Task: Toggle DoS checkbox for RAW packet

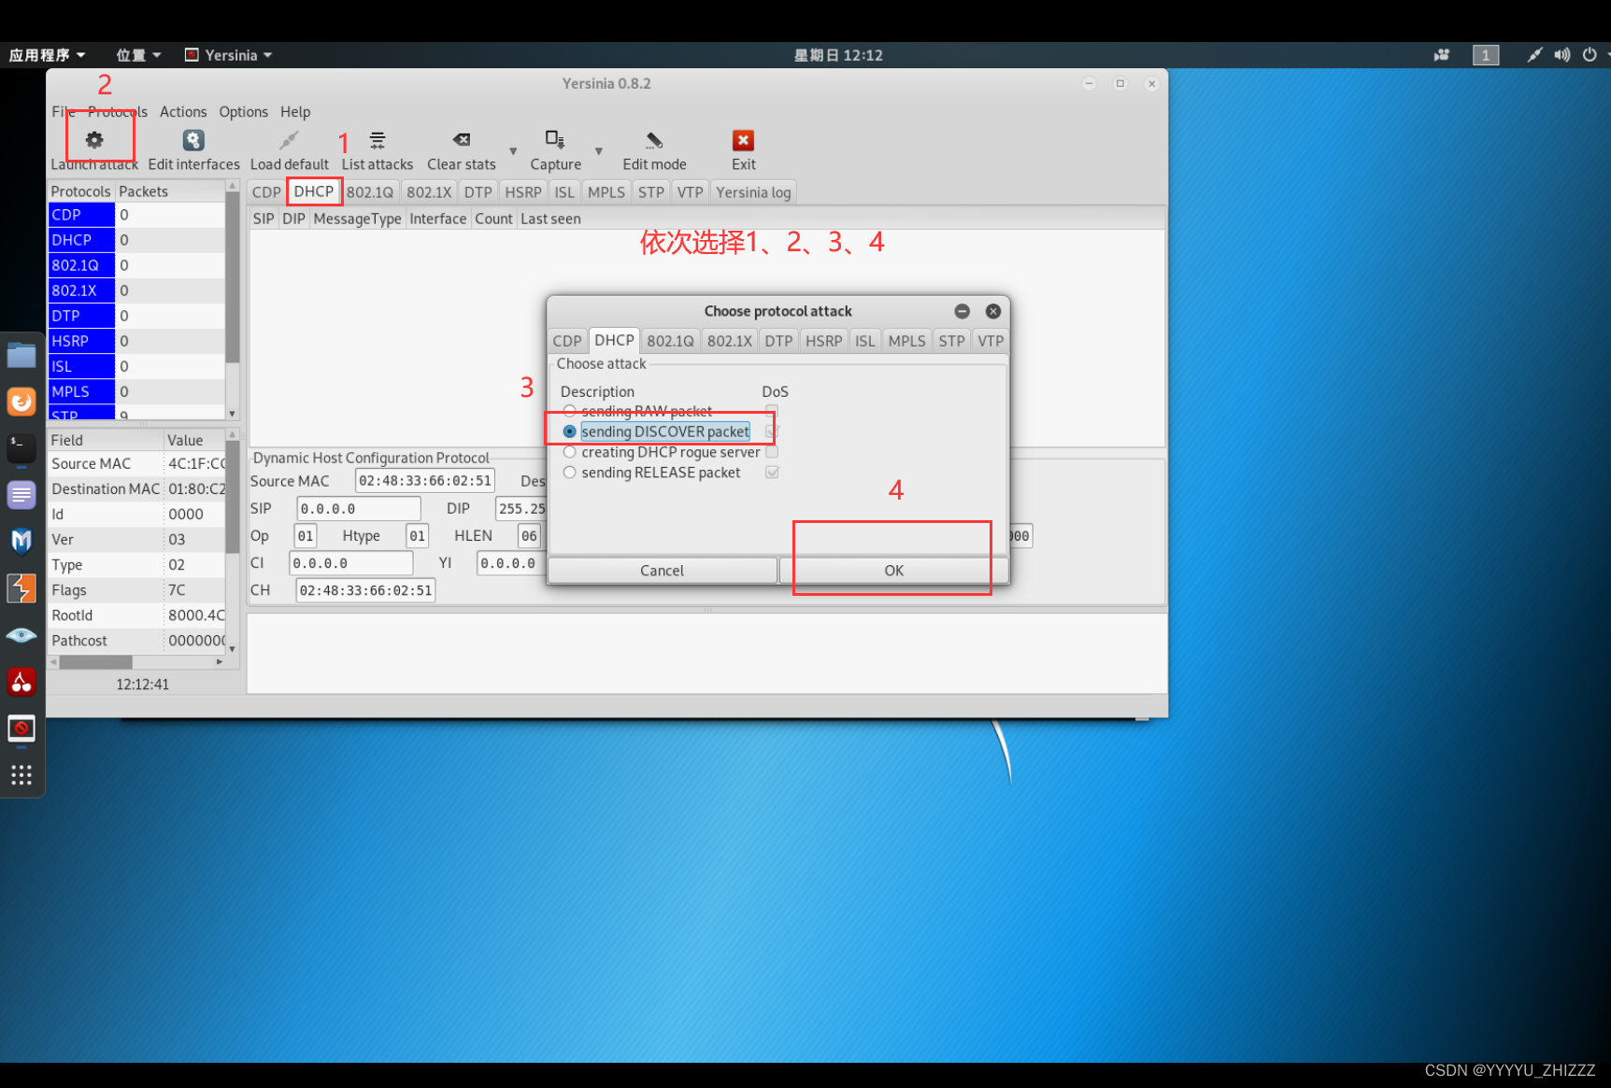Action: coord(772,411)
